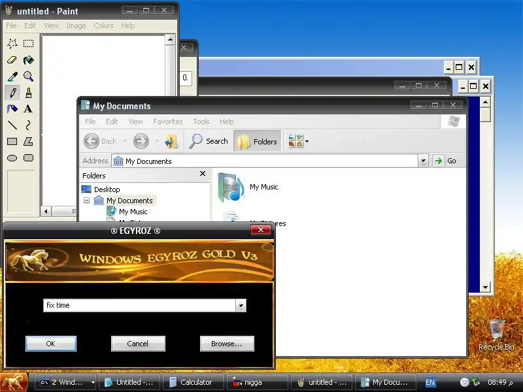The width and height of the screenshot is (523, 392).
Task: Click Browse... in EGYROZ dialog
Action: pos(227,344)
